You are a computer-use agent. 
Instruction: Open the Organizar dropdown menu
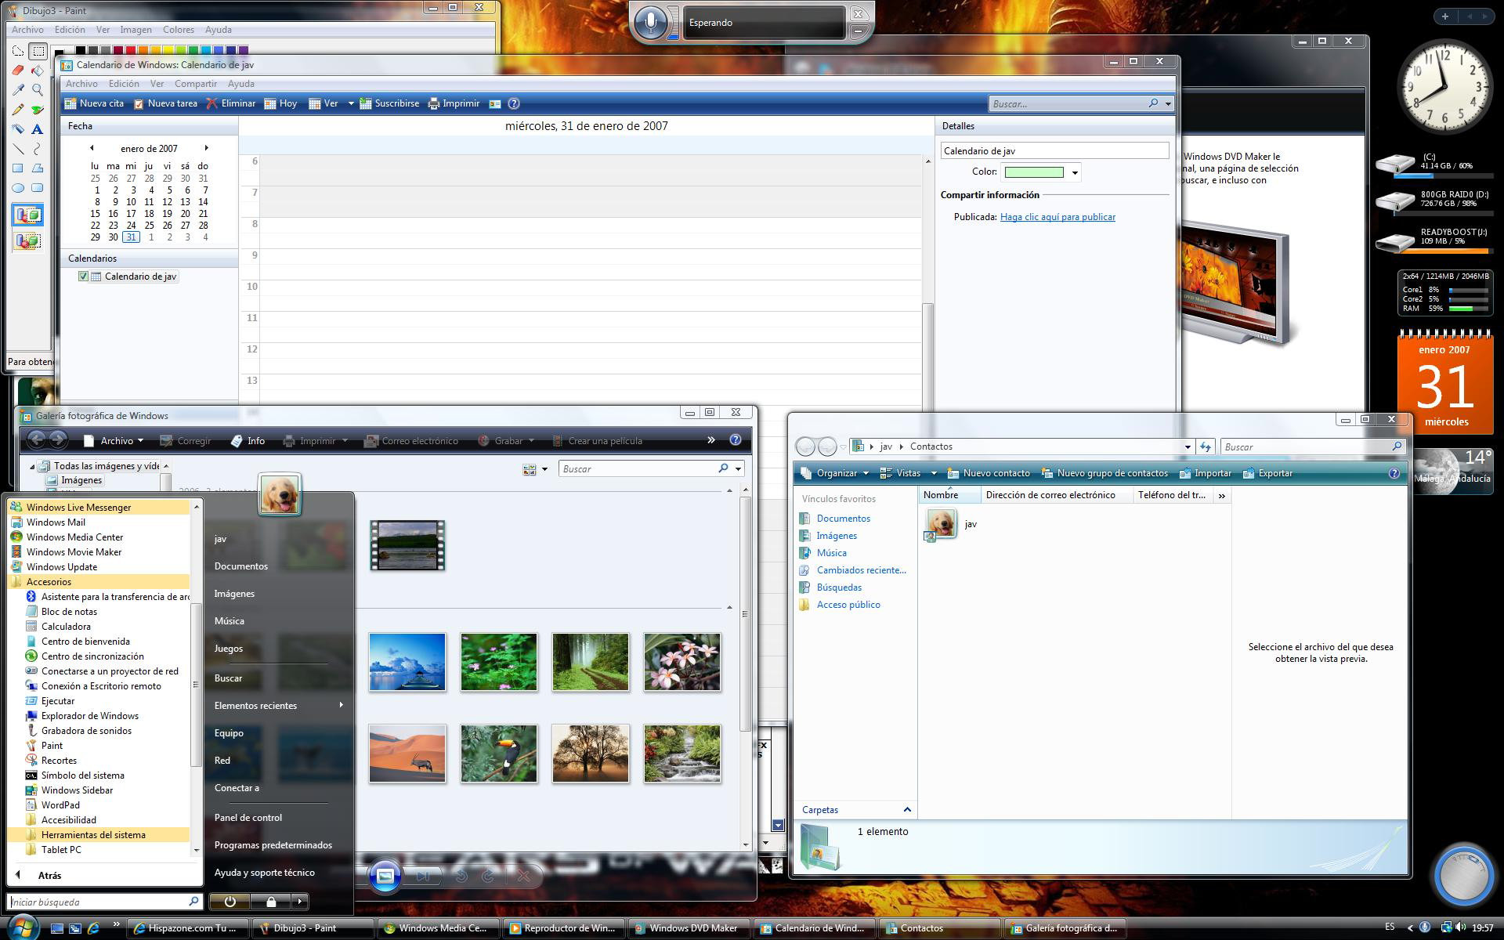[836, 473]
